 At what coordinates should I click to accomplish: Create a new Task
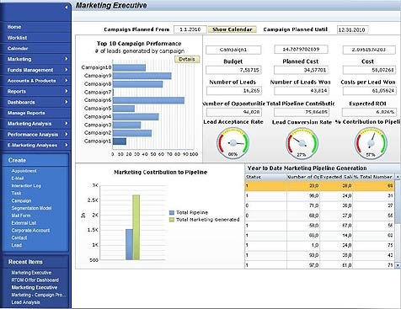pos(16,193)
